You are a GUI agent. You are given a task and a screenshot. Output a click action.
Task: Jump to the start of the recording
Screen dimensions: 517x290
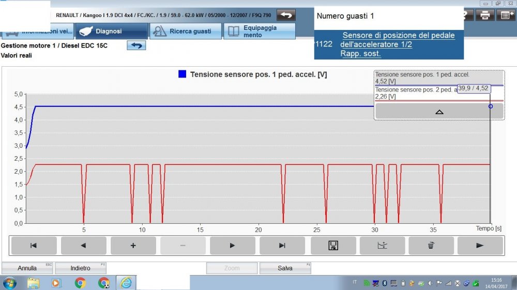pos(34,246)
